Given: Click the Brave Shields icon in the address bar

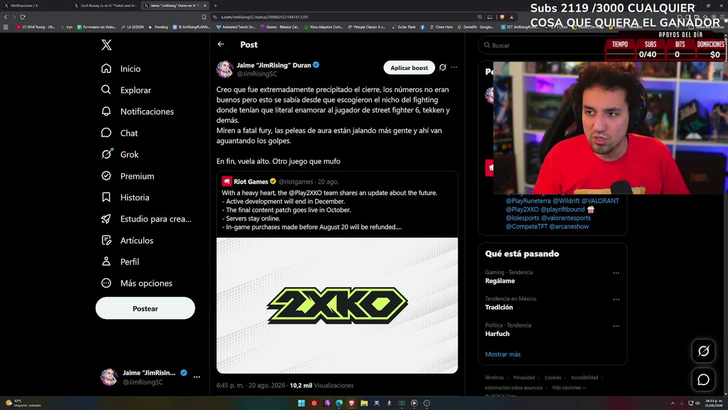Looking at the screenshot, I should tap(502, 17).
